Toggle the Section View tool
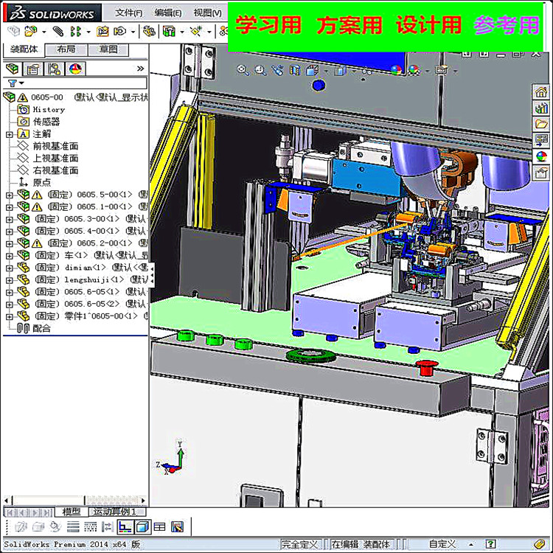The width and height of the screenshot is (553, 553). pyautogui.click(x=295, y=71)
